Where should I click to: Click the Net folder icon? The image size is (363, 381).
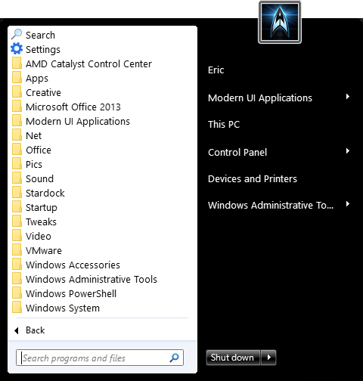(17, 135)
